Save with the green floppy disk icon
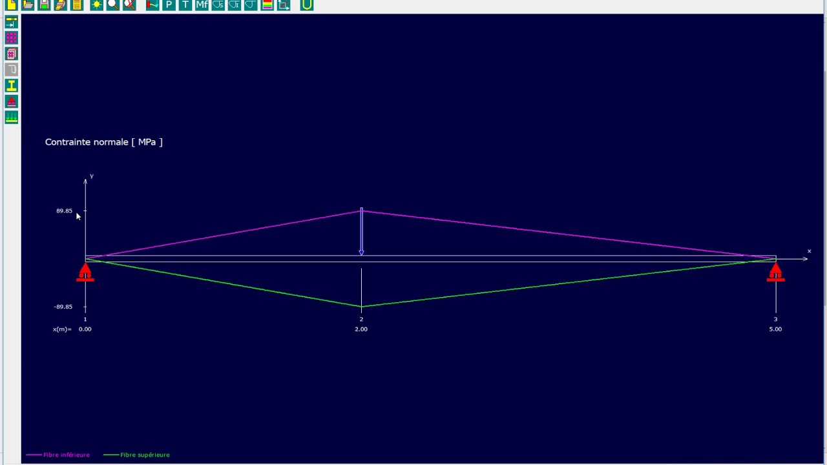This screenshot has height=465, width=827. click(x=44, y=5)
